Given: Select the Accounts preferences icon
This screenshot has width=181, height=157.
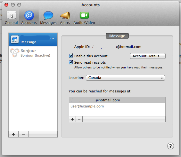Looking at the screenshot, I should coord(29,18).
